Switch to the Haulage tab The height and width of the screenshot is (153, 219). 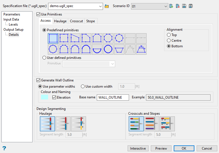point(60,21)
